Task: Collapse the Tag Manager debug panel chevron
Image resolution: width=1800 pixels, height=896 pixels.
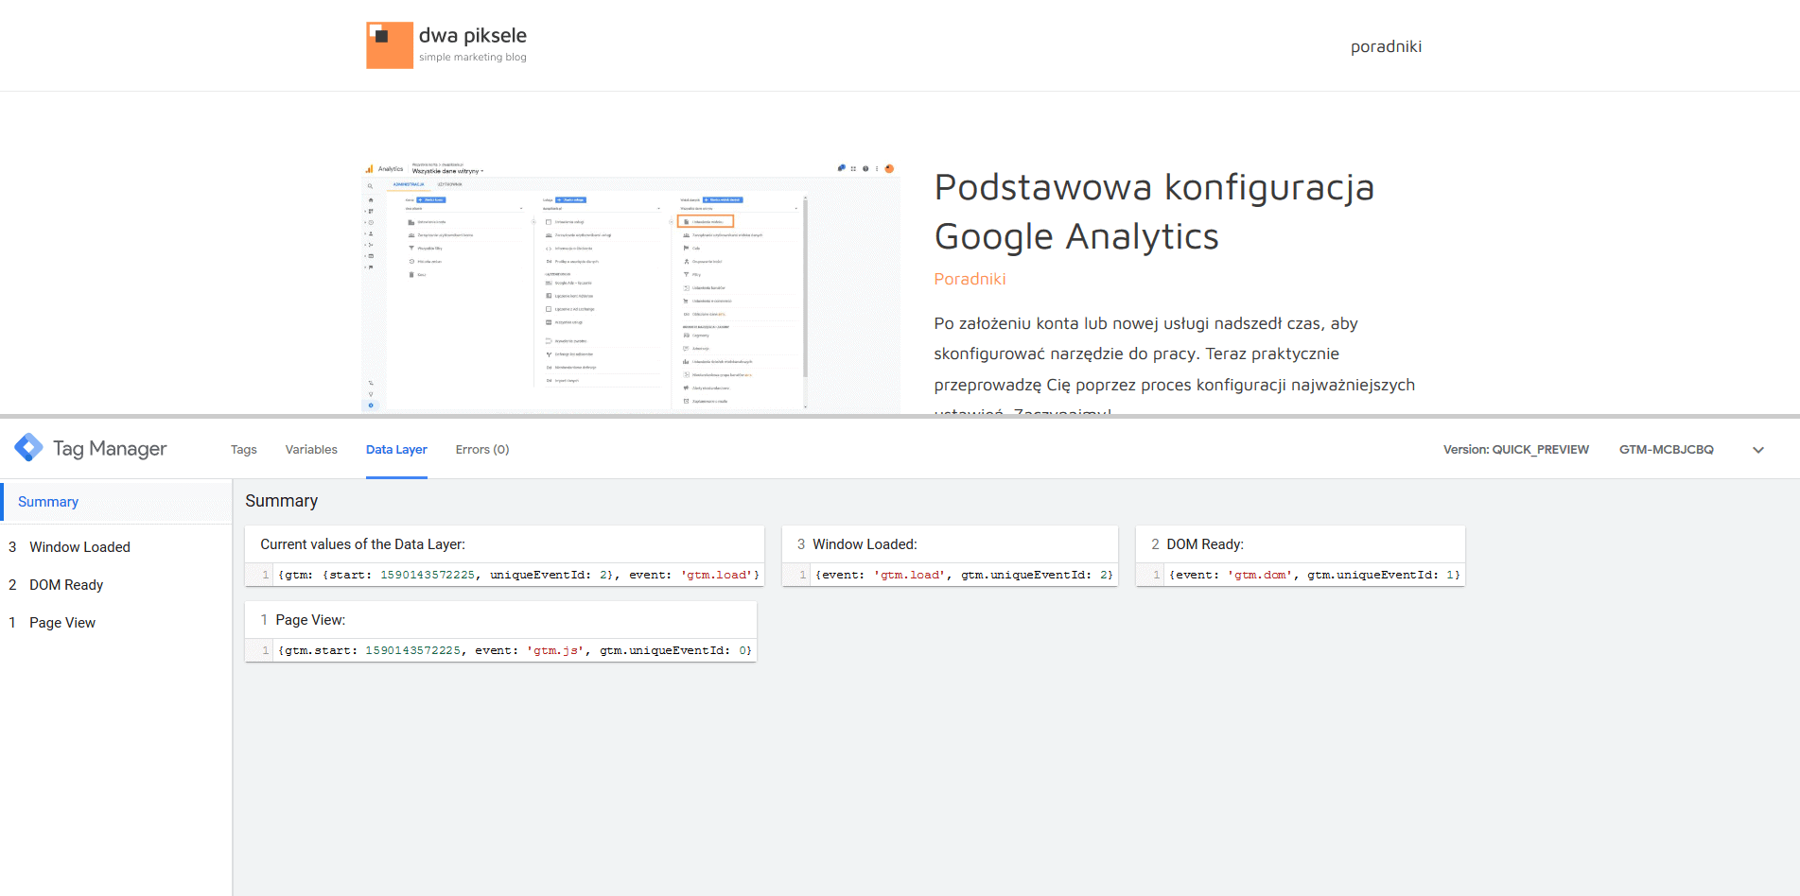Action: 1757,450
